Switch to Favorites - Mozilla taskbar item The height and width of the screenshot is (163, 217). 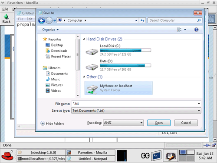[x=91, y=153]
